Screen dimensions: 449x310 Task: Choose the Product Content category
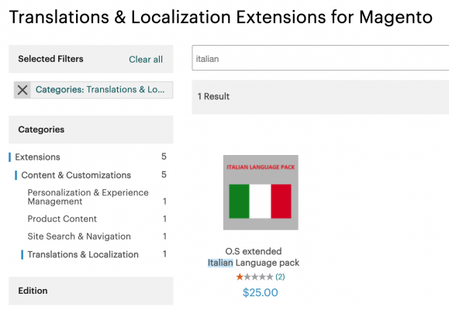coord(62,219)
